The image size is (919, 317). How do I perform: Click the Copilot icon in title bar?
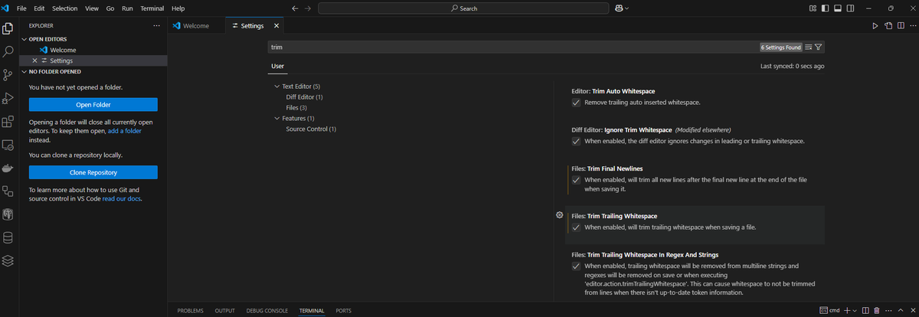pos(619,8)
